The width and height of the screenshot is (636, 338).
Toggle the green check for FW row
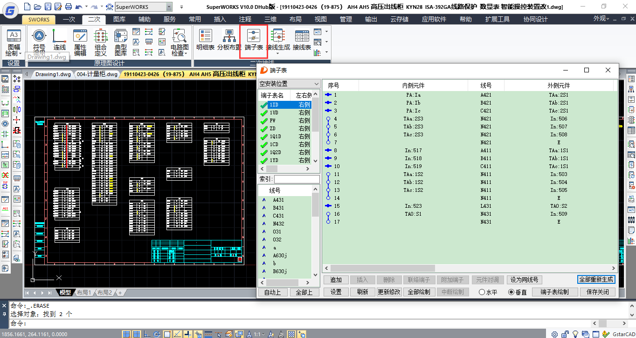(264, 121)
